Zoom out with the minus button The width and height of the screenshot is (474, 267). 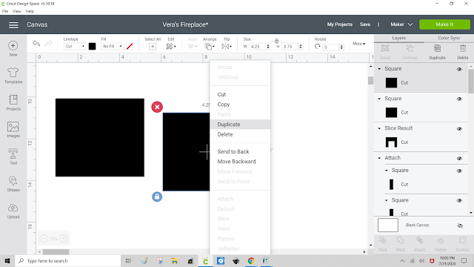click(x=44, y=239)
